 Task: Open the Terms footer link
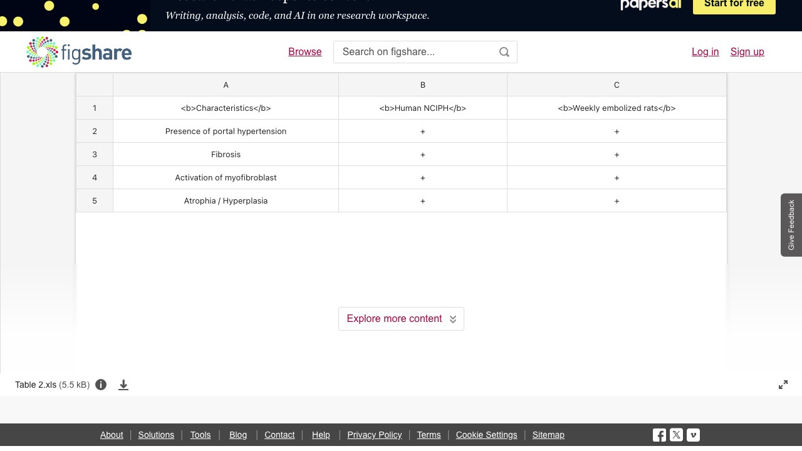pos(429,435)
